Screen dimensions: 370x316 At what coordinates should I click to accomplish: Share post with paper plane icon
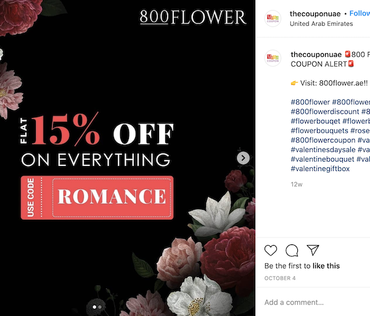pyautogui.click(x=313, y=250)
